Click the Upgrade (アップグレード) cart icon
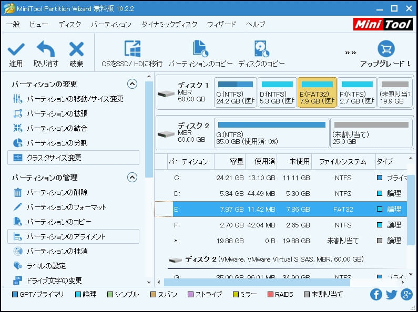 [x=386, y=48]
